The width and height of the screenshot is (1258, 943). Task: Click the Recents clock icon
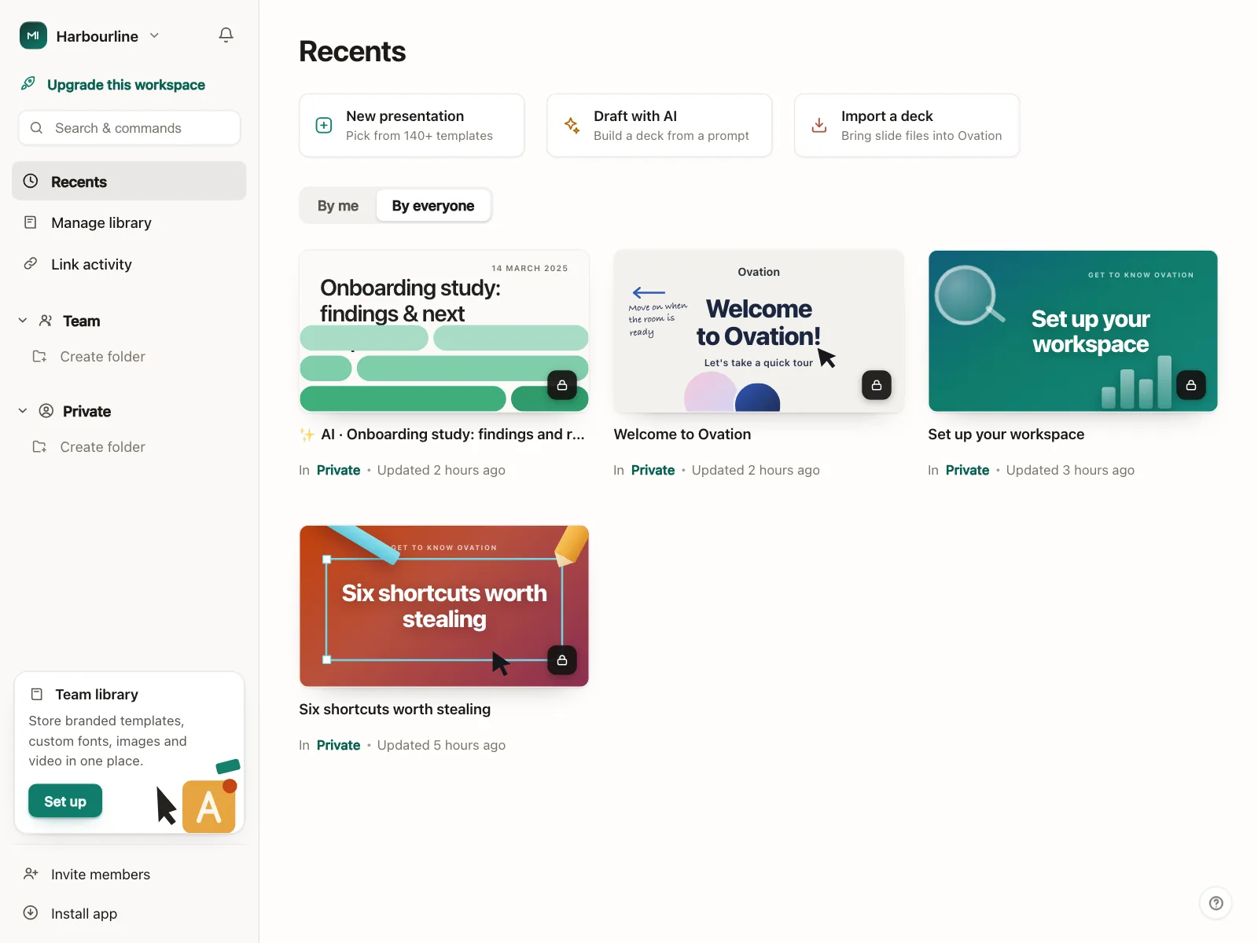(x=31, y=181)
